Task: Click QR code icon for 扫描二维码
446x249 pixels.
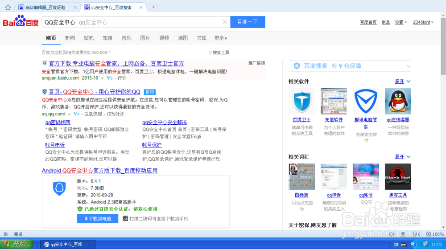Action: pyautogui.click(x=125, y=218)
